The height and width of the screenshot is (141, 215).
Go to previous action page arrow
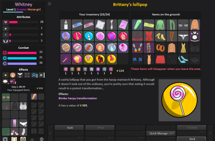coord(50,133)
